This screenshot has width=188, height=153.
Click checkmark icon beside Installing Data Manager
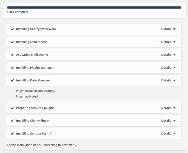click(x=12, y=81)
